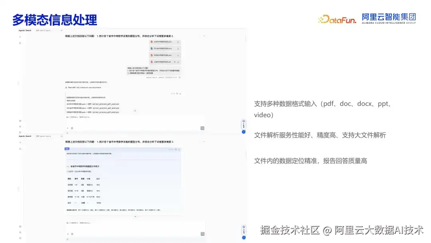Add attachment via plus in attachments window input
This screenshot has height=243, width=431.
pos(68,128)
